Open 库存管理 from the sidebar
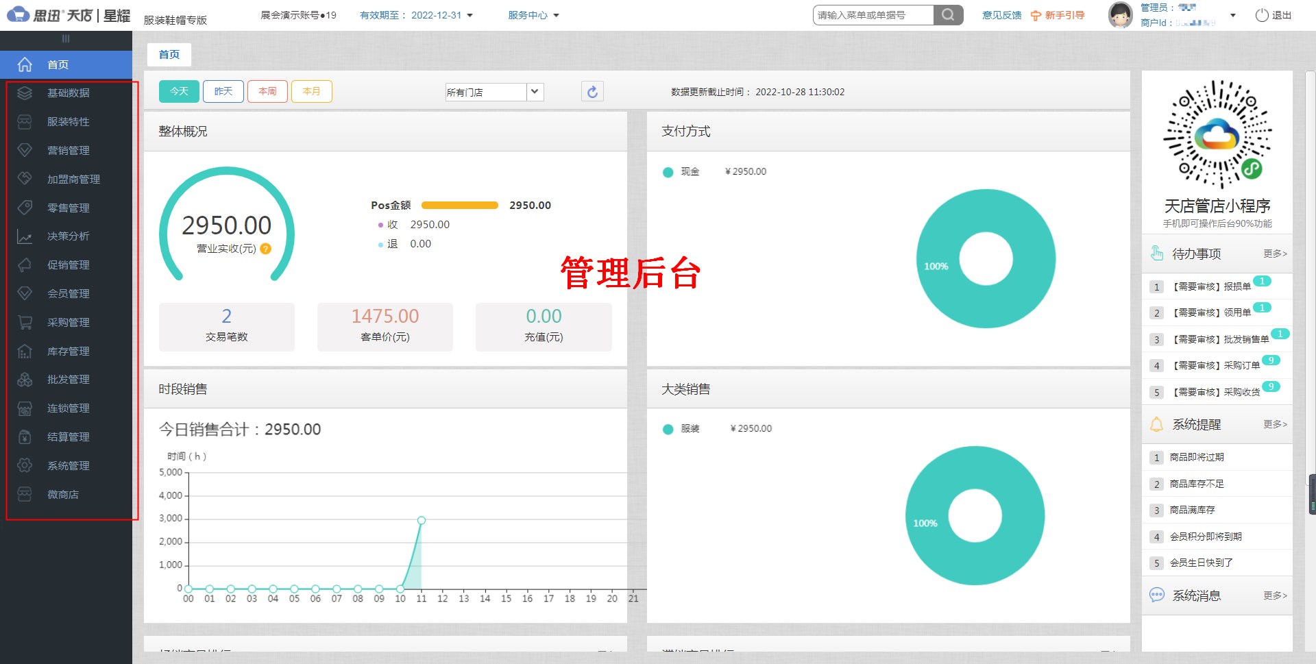The image size is (1316, 664). click(25, 351)
